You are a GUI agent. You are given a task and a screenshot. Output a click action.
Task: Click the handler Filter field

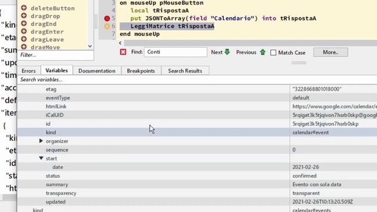coord(55,55)
